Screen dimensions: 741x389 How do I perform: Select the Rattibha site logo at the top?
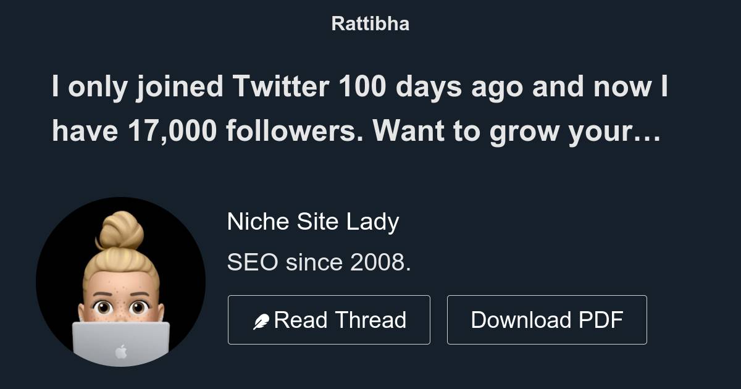pos(370,23)
